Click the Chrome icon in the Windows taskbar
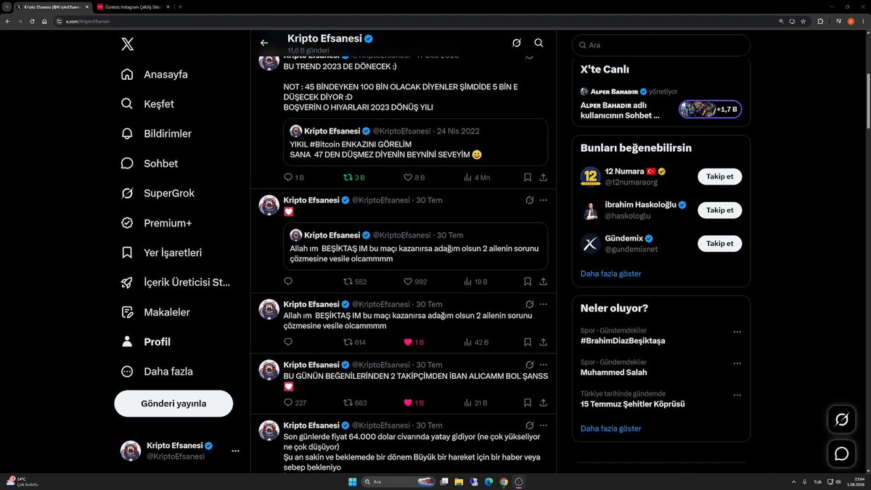This screenshot has width=871, height=490. [x=504, y=482]
